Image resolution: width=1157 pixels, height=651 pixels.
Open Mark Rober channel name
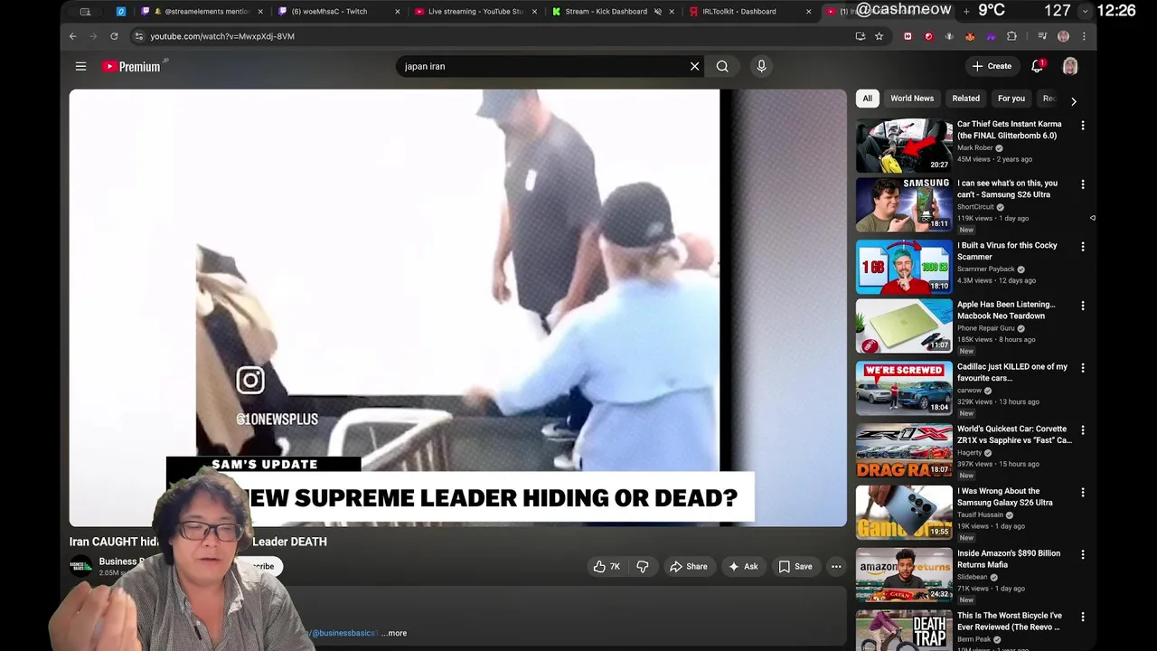974,147
